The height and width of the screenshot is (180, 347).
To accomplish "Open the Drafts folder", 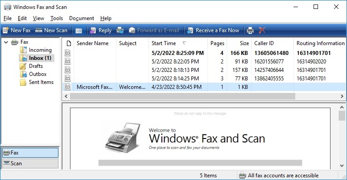I will point(36,66).
